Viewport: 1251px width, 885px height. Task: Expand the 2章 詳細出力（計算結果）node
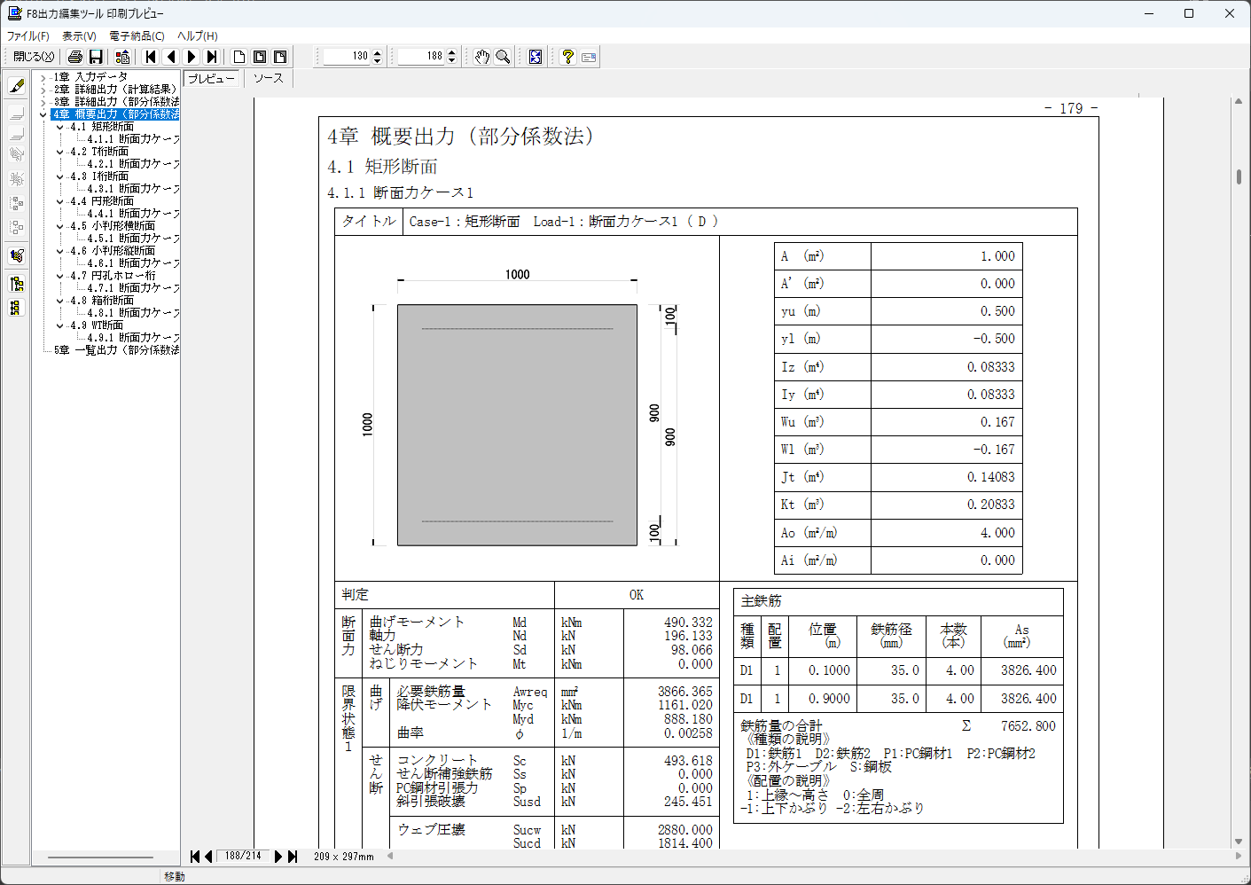click(x=43, y=90)
